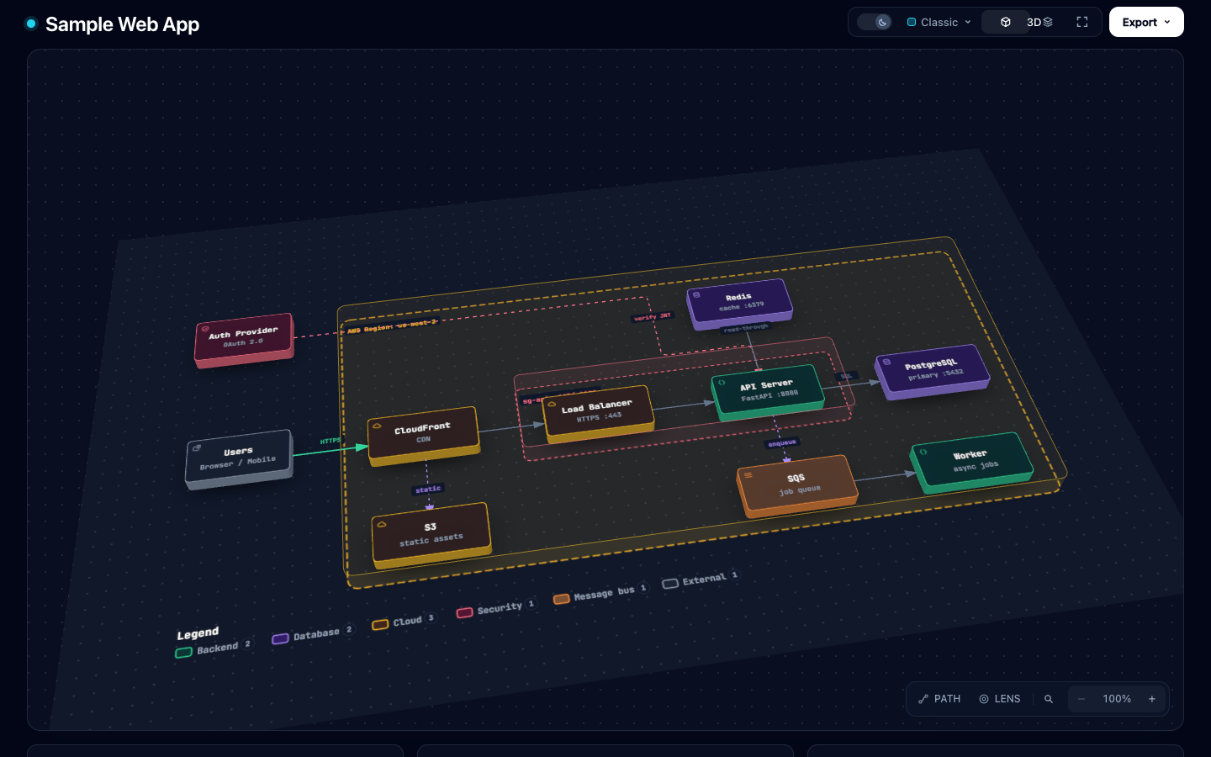Screen dimensions: 1211x757
Task: Zoom out with the minus button
Action: (1081, 699)
